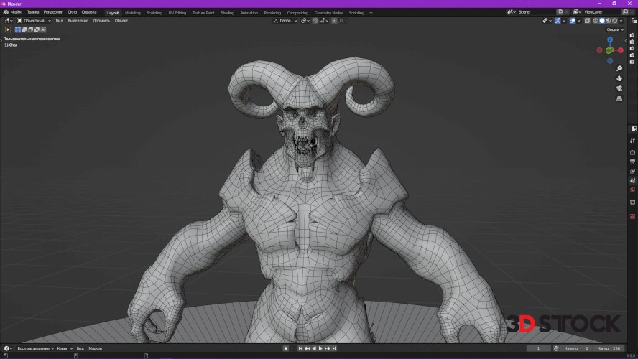
Task: Open the Добавить menu
Action: (x=101, y=21)
